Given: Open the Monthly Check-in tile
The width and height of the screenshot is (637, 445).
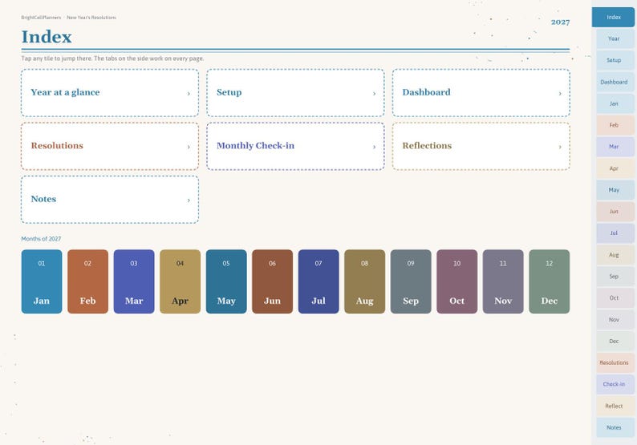Looking at the screenshot, I should pos(295,146).
